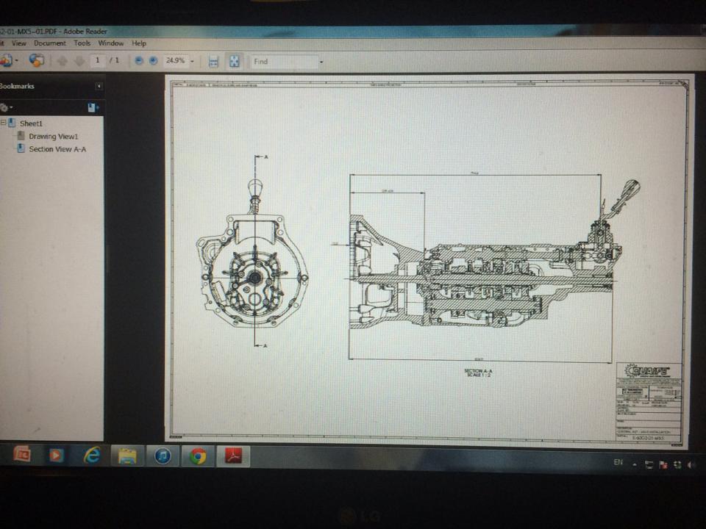Open the Document menu
Screen dimensions: 706x529
(x=49, y=43)
